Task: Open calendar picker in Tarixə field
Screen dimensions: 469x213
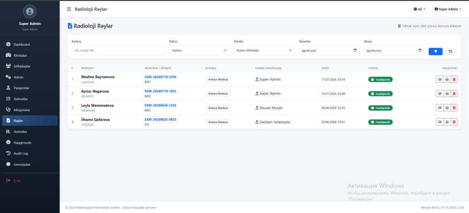Action: 420,51
